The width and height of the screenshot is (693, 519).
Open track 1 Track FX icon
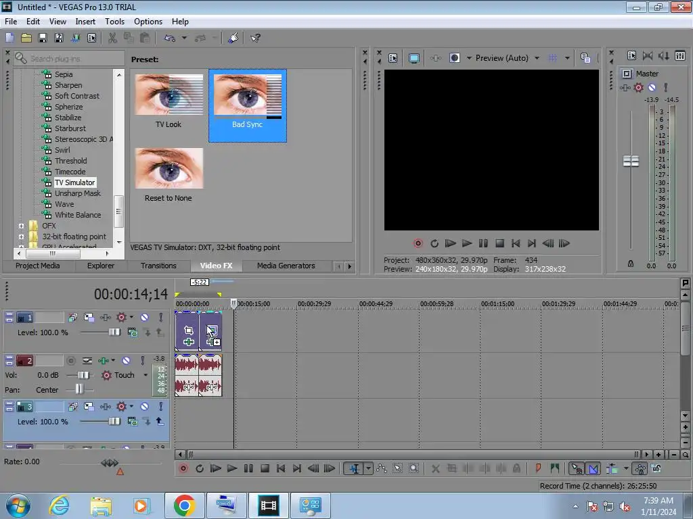coord(105,318)
